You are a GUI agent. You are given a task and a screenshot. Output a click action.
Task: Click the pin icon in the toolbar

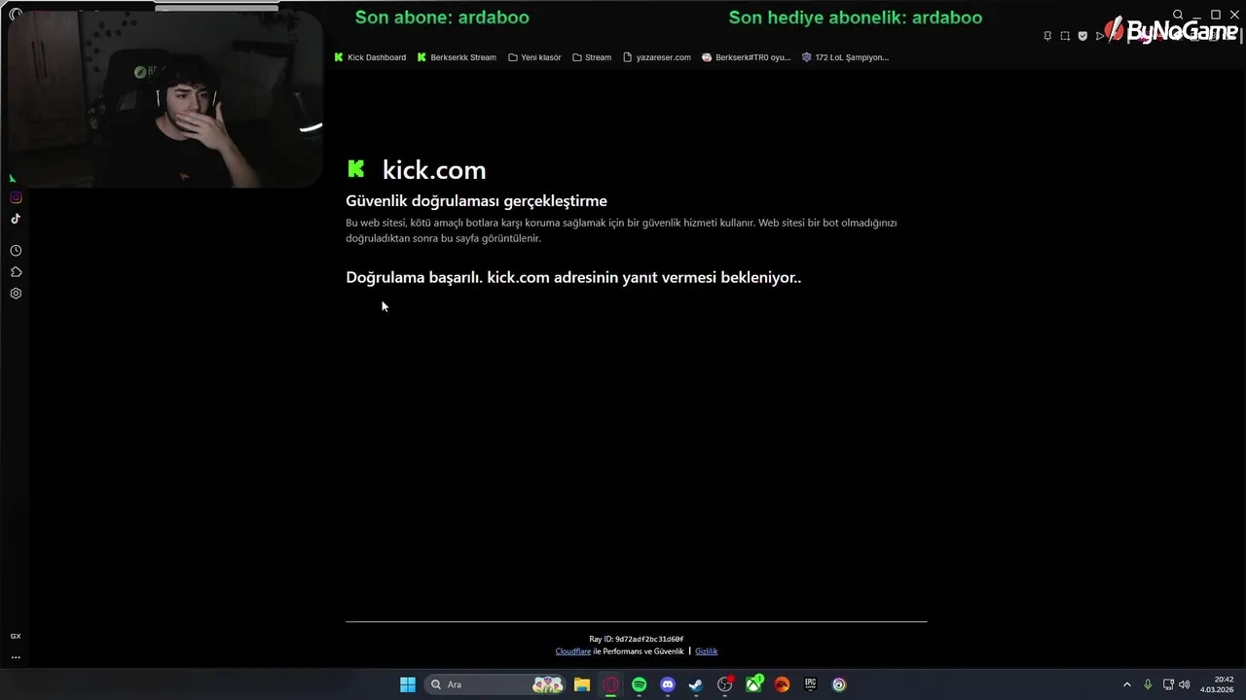coord(1047,36)
